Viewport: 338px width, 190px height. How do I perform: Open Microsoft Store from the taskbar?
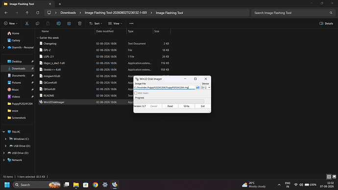tap(86, 185)
